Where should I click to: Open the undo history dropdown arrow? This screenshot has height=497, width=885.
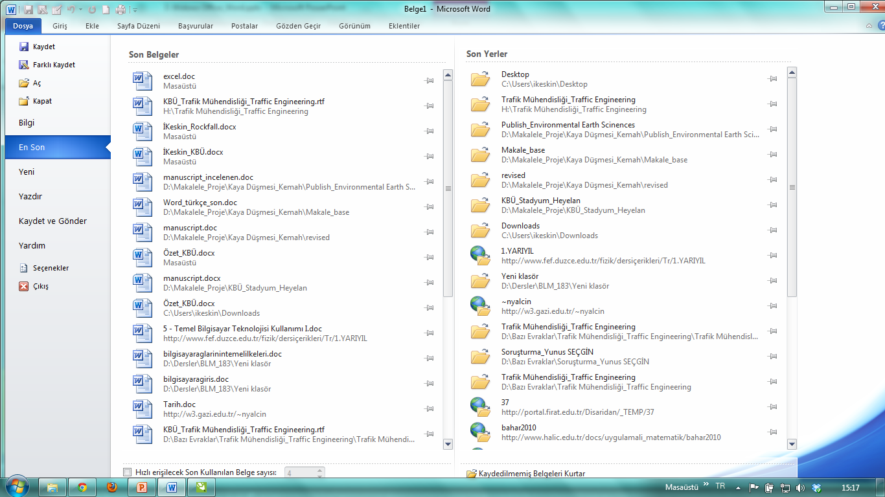[80, 10]
